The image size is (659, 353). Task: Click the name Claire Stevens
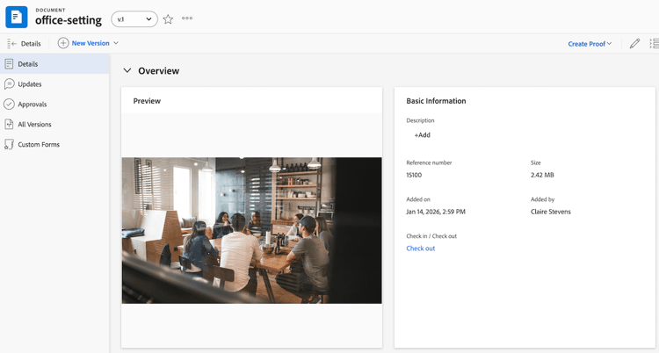551,212
